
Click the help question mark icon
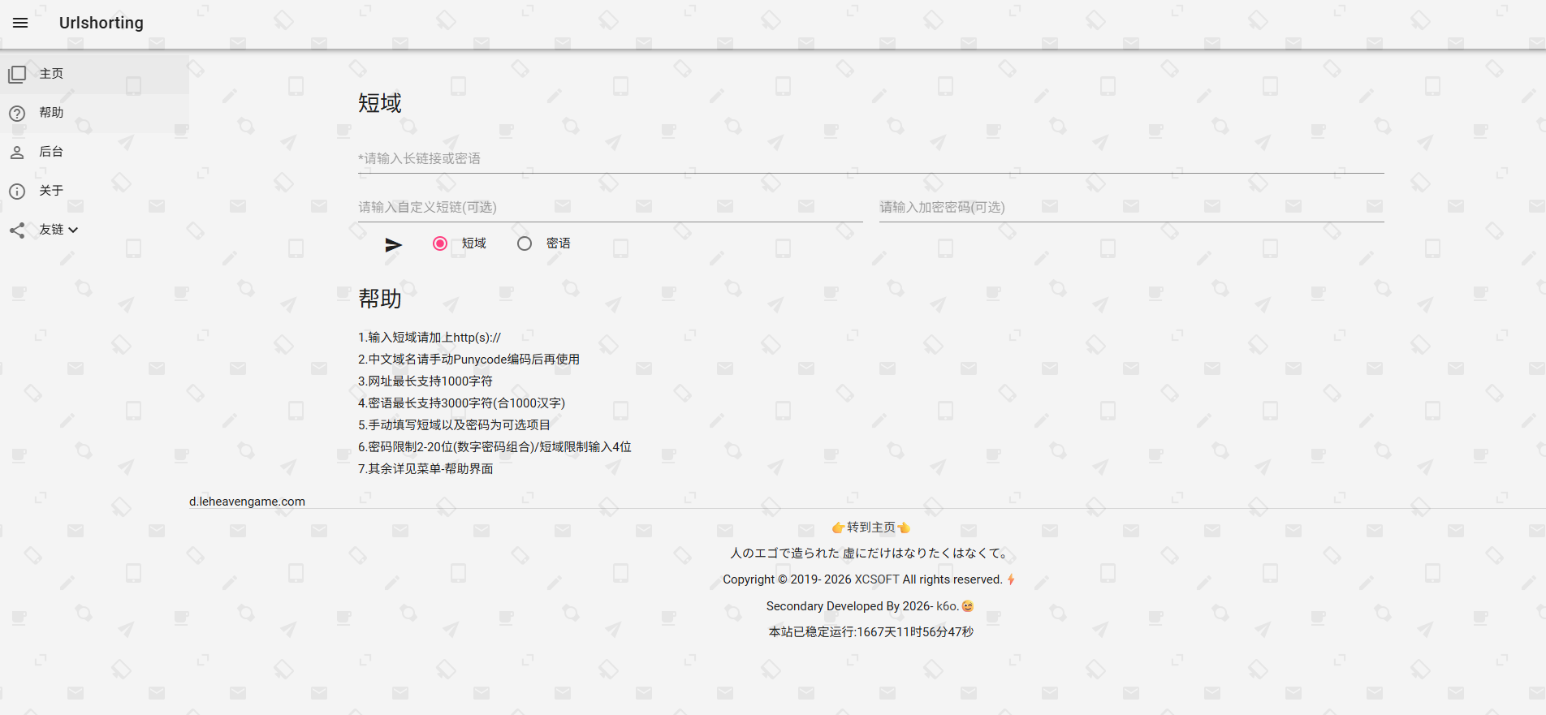click(x=17, y=114)
